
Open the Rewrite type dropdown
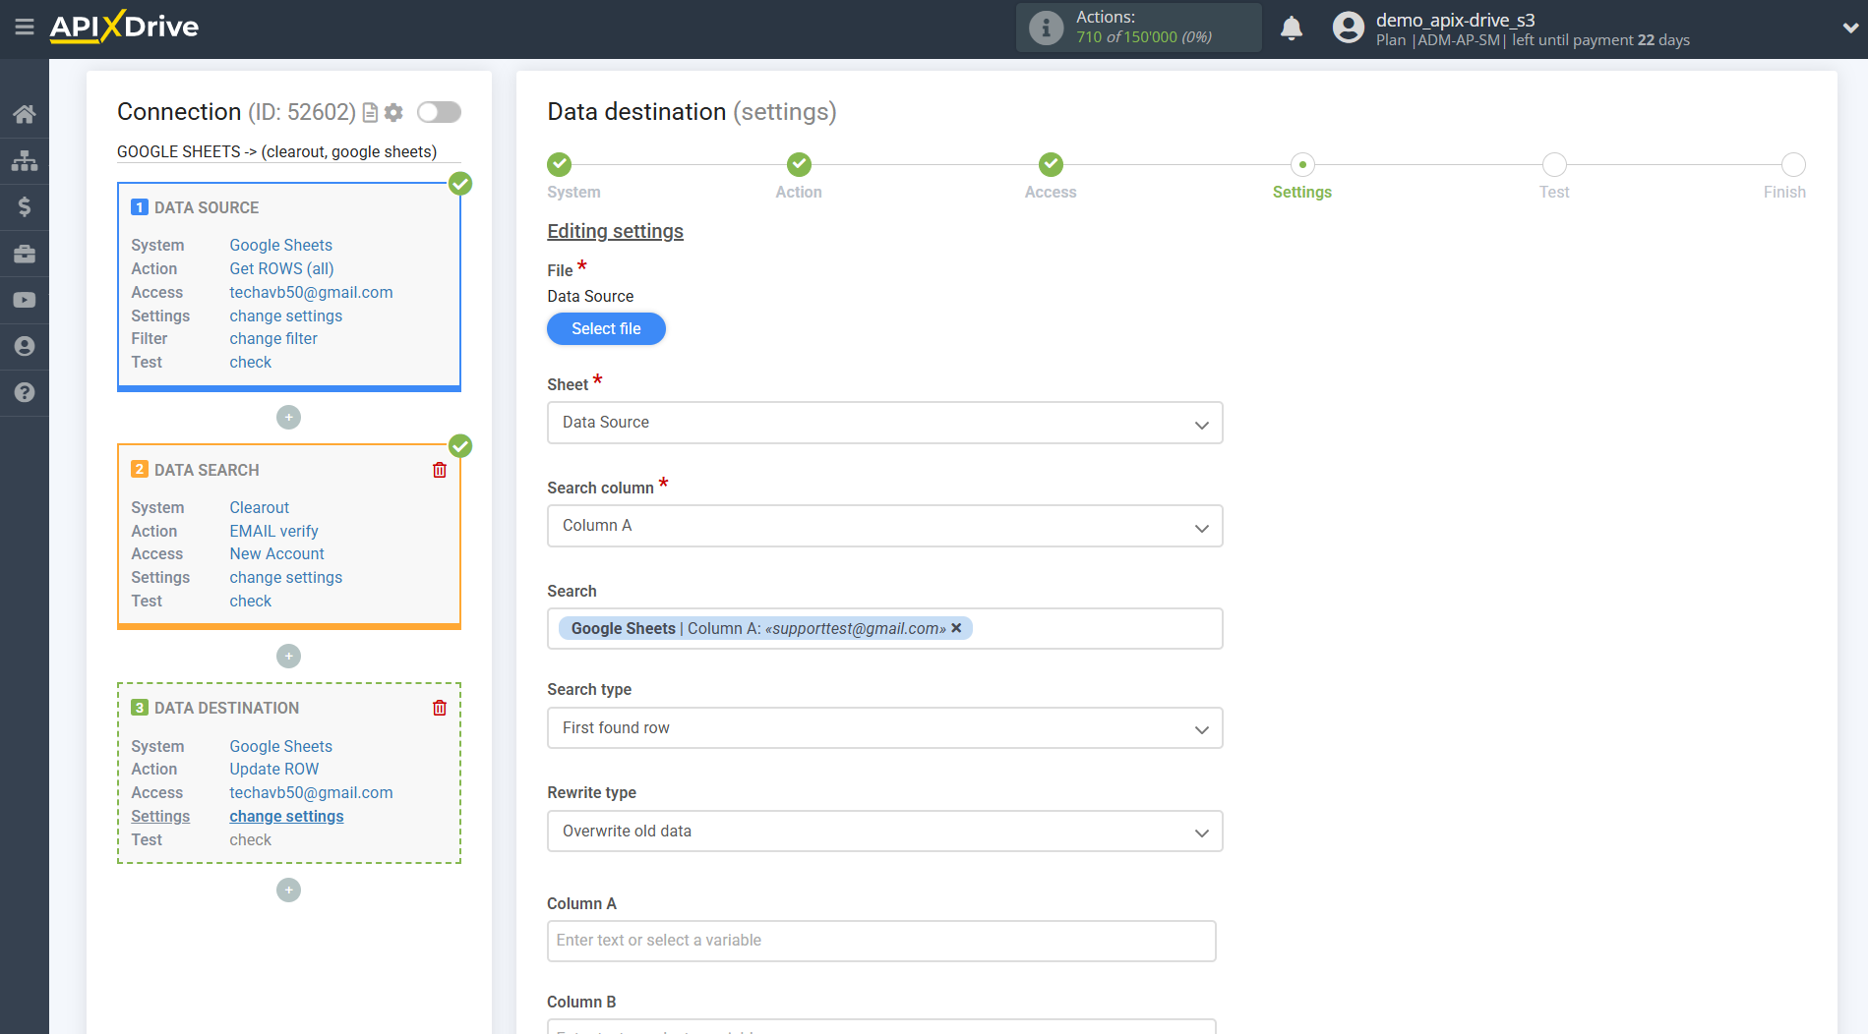pyautogui.click(x=883, y=831)
